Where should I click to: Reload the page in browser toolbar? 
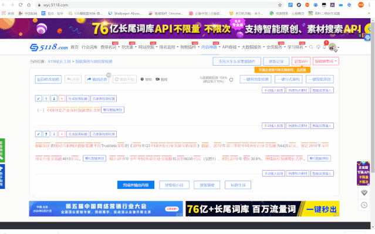(x=21, y=5)
